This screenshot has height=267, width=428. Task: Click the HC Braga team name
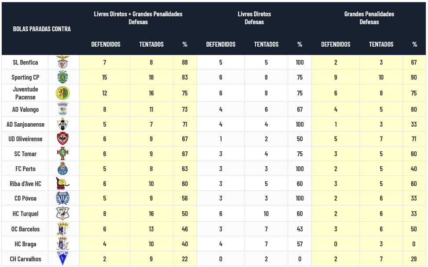point(26,244)
